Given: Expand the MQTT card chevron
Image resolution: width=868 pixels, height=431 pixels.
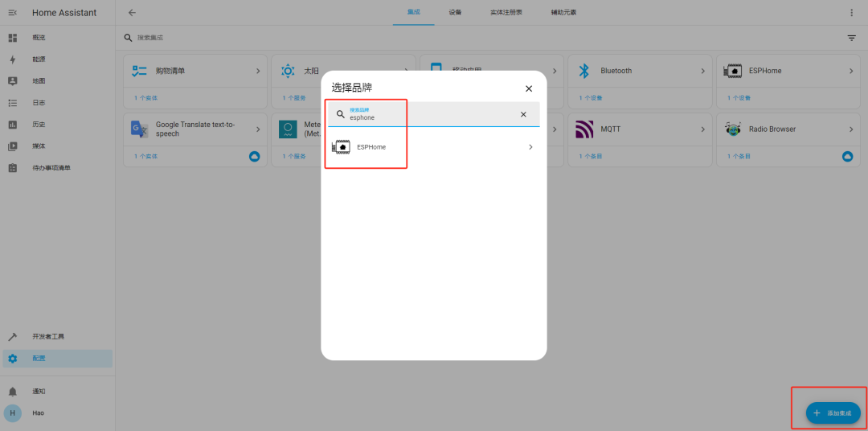Looking at the screenshot, I should click(x=703, y=129).
